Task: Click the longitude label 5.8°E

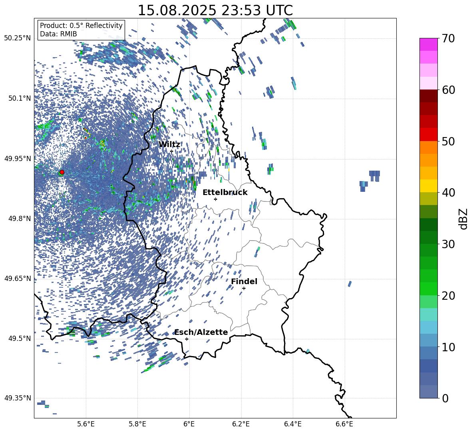Action: pos(137,424)
